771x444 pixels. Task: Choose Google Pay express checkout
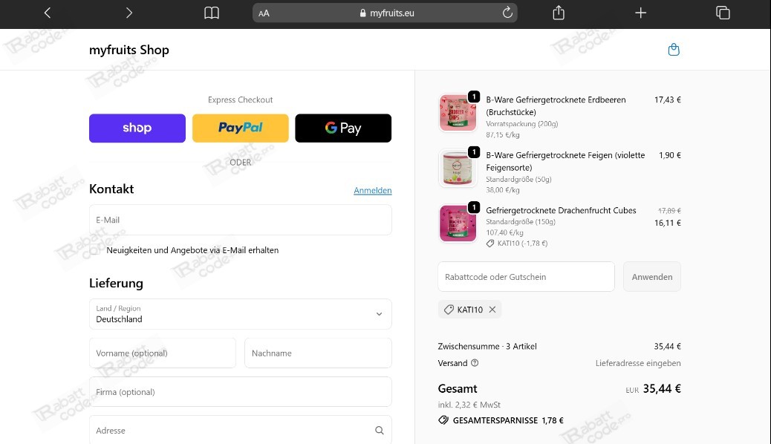pyautogui.click(x=343, y=128)
